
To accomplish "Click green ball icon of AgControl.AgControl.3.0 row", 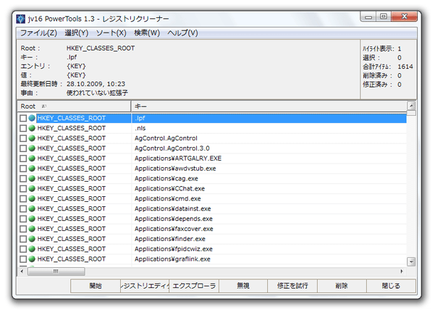I will tap(32, 148).
